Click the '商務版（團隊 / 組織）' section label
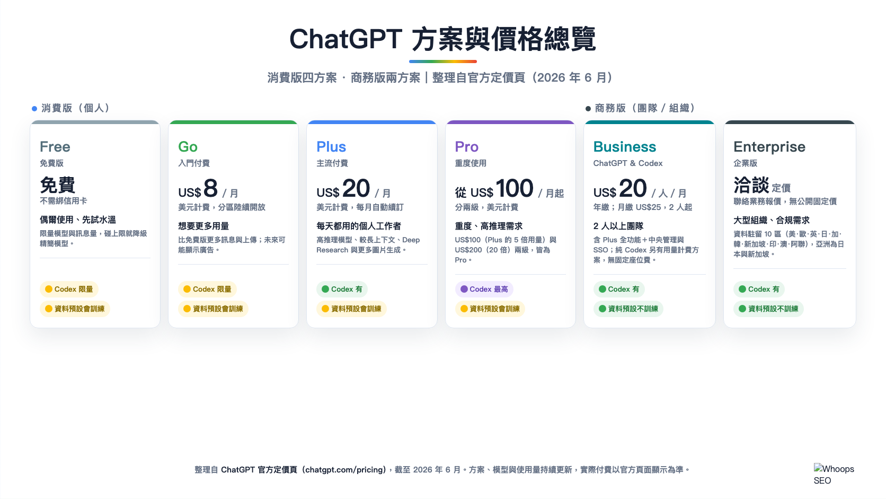This screenshot has height=499, width=886. [x=645, y=108]
